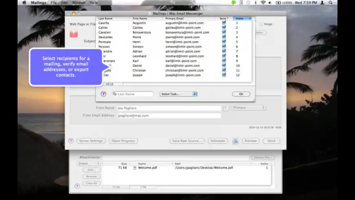Open the Edit menu
The width and height of the screenshot is (355, 200).
coord(64,3)
